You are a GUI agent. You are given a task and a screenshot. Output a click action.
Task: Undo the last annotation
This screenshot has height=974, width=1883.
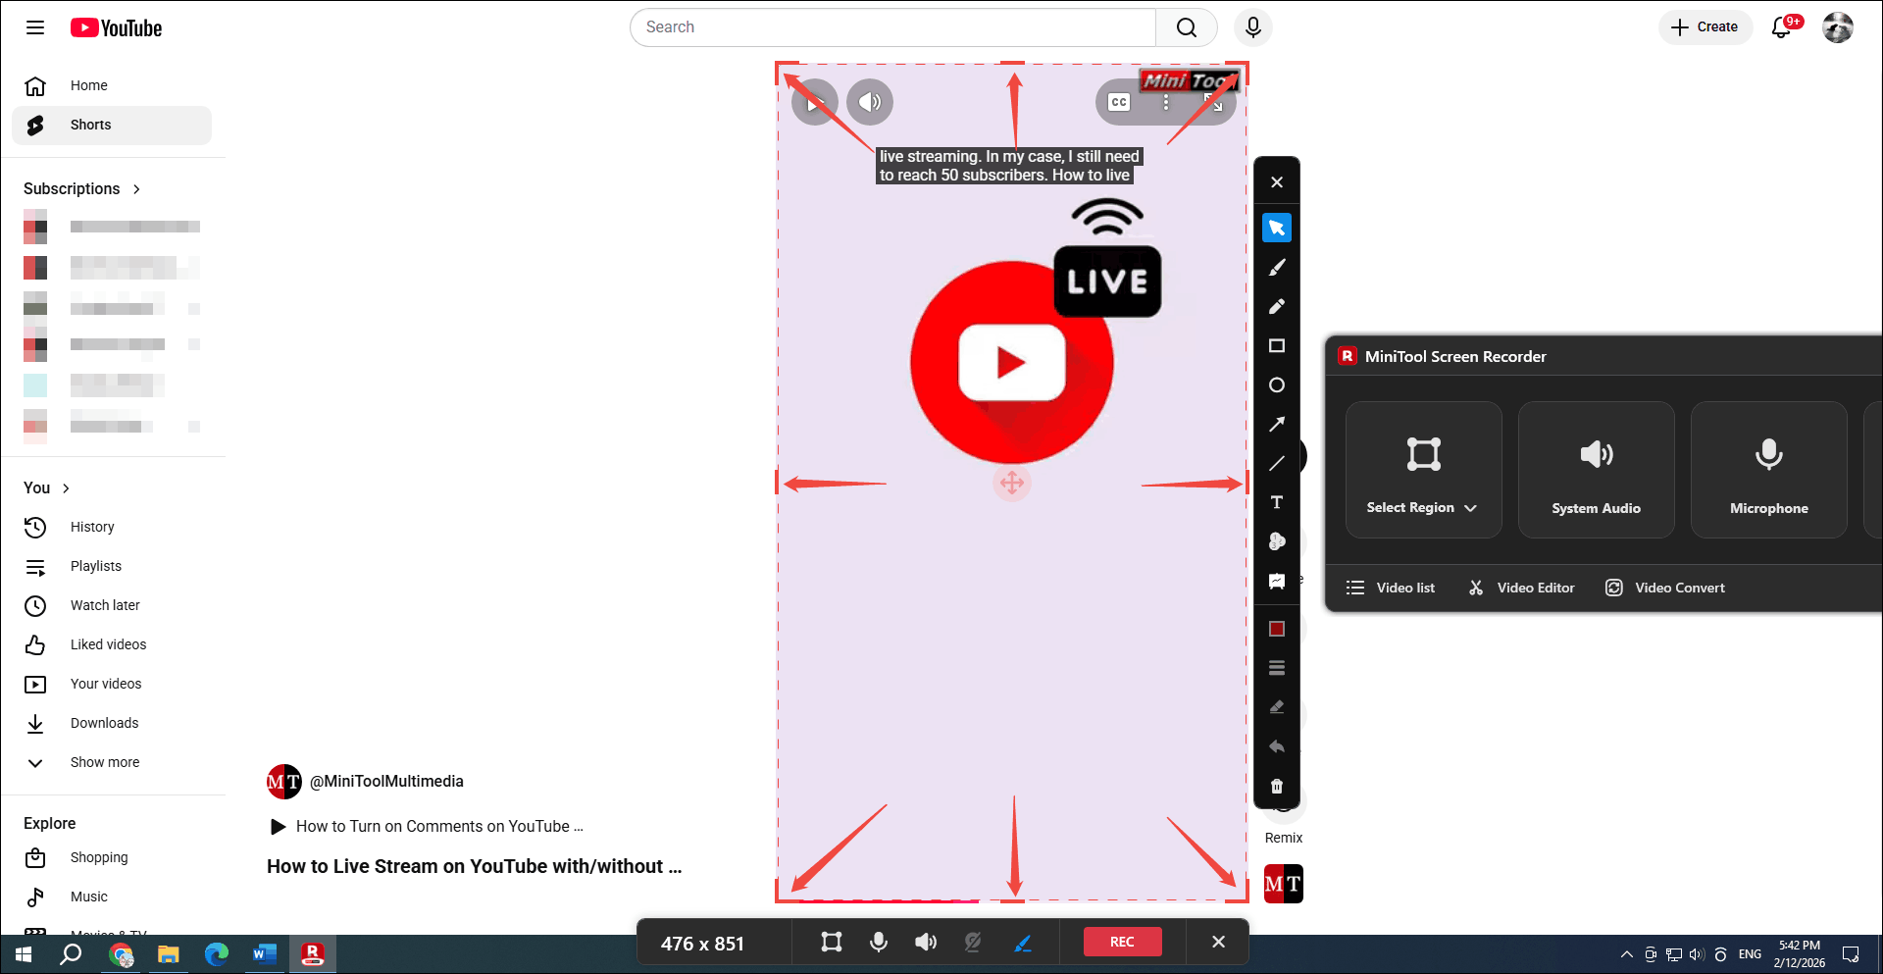[1277, 745]
